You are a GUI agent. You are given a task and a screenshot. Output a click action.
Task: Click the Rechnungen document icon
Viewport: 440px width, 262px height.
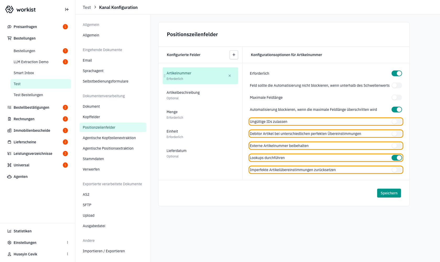(9, 119)
